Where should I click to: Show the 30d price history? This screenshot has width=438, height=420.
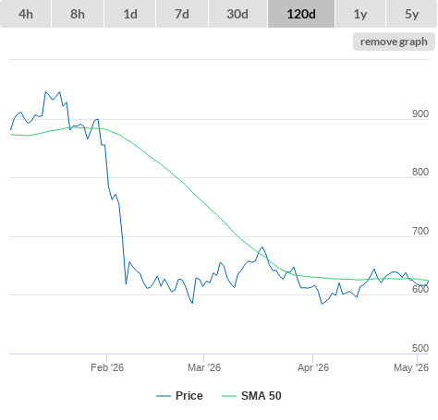tap(237, 14)
